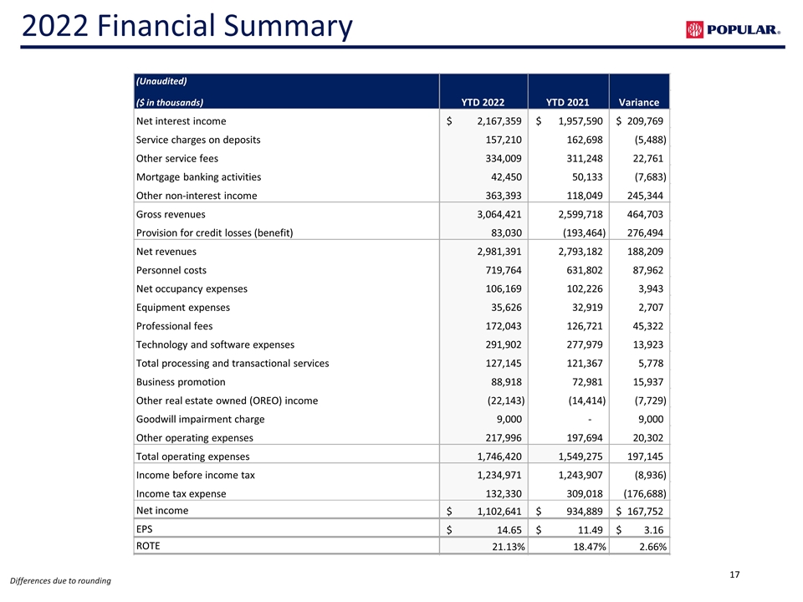The width and height of the screenshot is (803, 602).
Task: Click the YTD 2021 column header
Action: click(567, 102)
